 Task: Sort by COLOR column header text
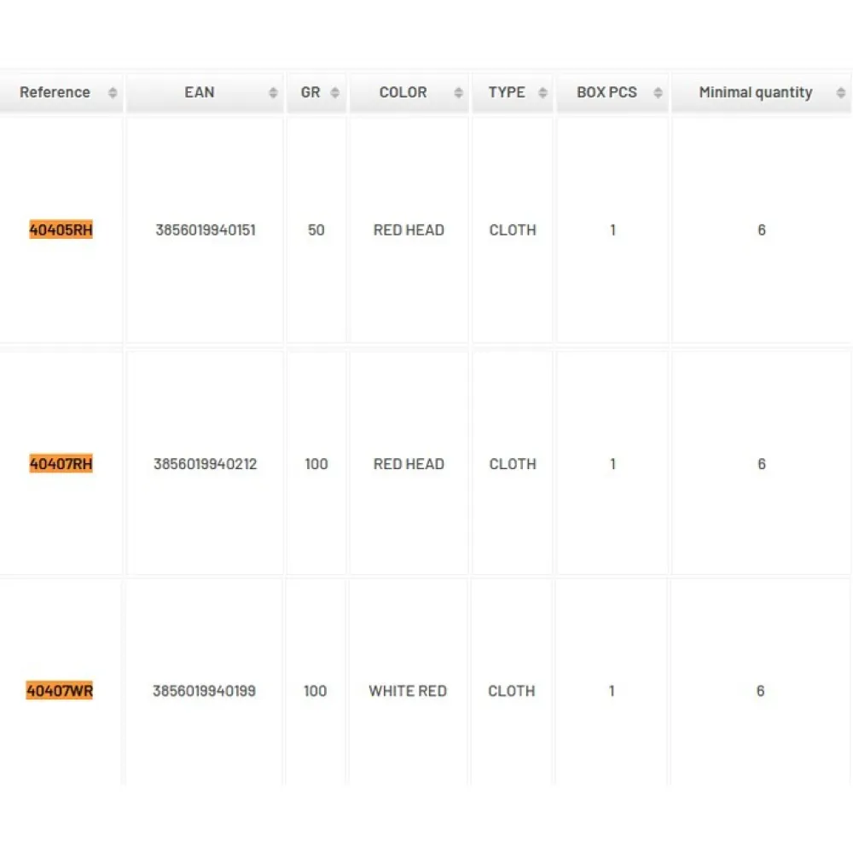click(x=403, y=93)
